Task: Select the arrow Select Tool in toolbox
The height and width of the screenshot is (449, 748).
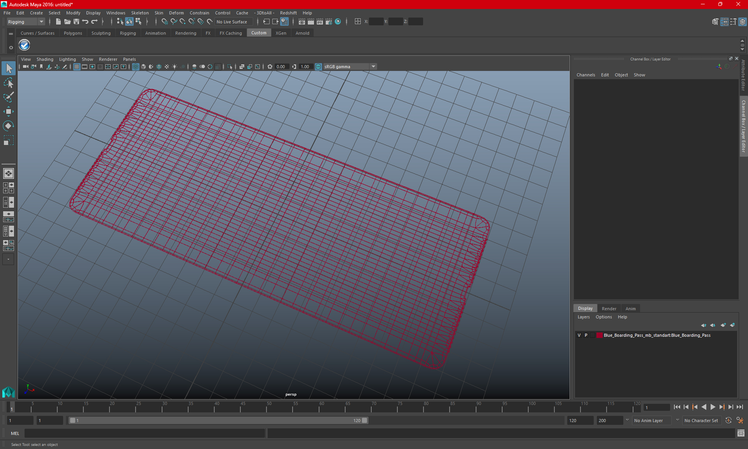Action: point(9,68)
